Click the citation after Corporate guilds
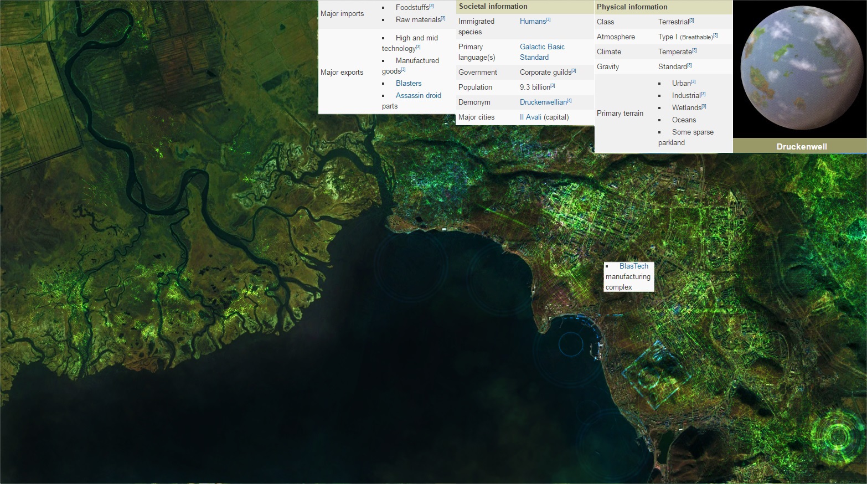The width and height of the screenshot is (867, 484). [x=574, y=71]
